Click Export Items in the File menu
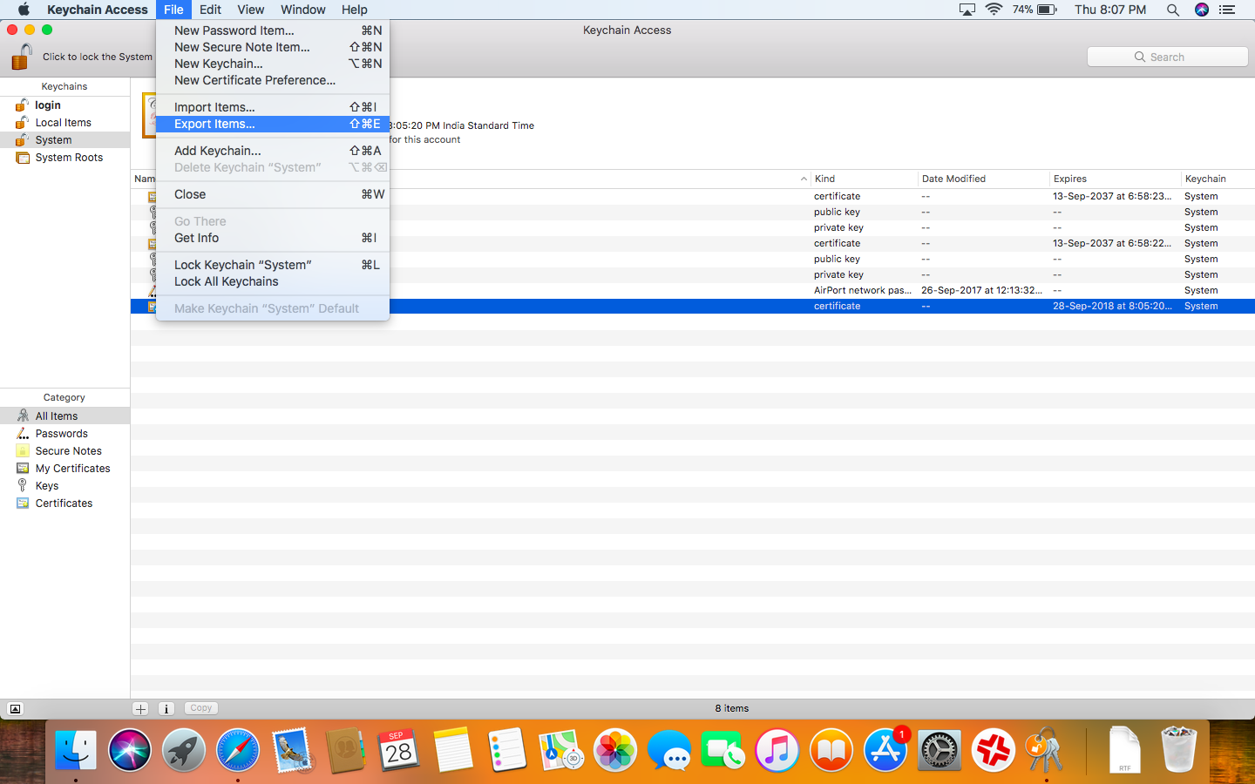Image resolution: width=1255 pixels, height=784 pixels. pyautogui.click(x=273, y=124)
